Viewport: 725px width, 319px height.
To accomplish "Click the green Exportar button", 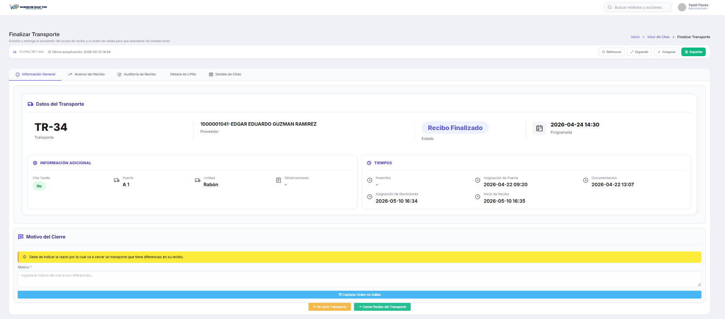I will click(x=694, y=52).
